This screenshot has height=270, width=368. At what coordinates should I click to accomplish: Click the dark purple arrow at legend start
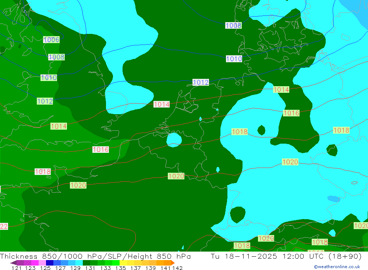[x=13, y=263]
